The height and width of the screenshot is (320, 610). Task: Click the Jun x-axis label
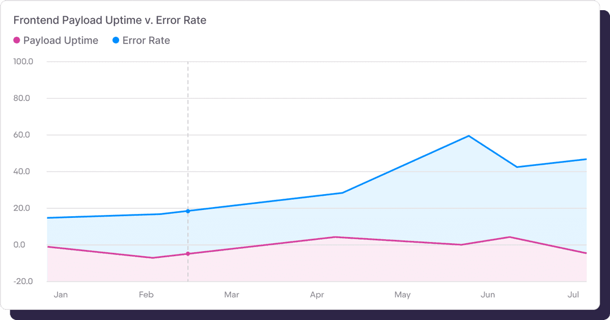[487, 295]
